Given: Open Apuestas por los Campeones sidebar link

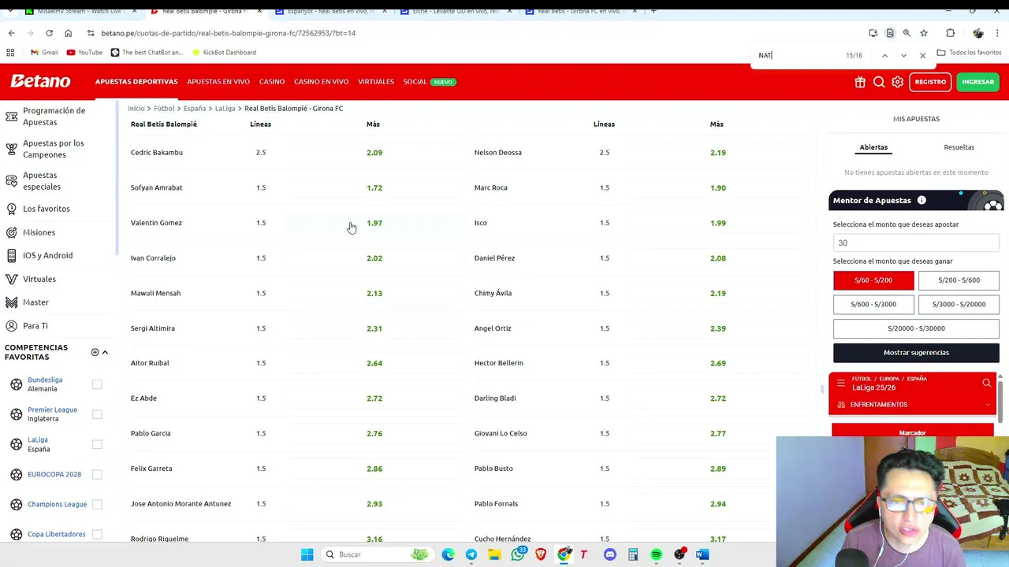Looking at the screenshot, I should pyautogui.click(x=53, y=149).
